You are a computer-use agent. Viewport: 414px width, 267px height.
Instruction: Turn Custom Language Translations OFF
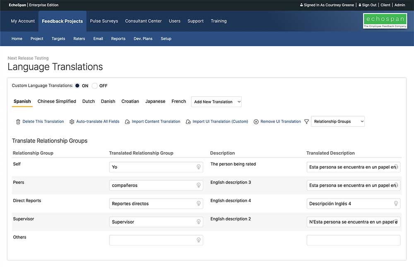[x=95, y=86]
